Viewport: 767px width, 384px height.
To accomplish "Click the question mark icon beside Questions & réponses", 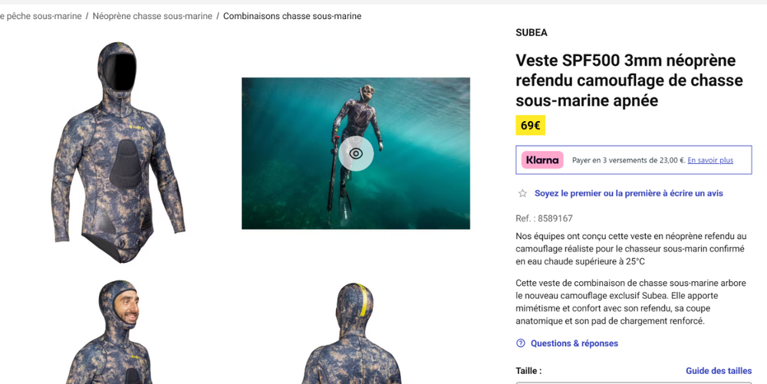I will pos(521,343).
